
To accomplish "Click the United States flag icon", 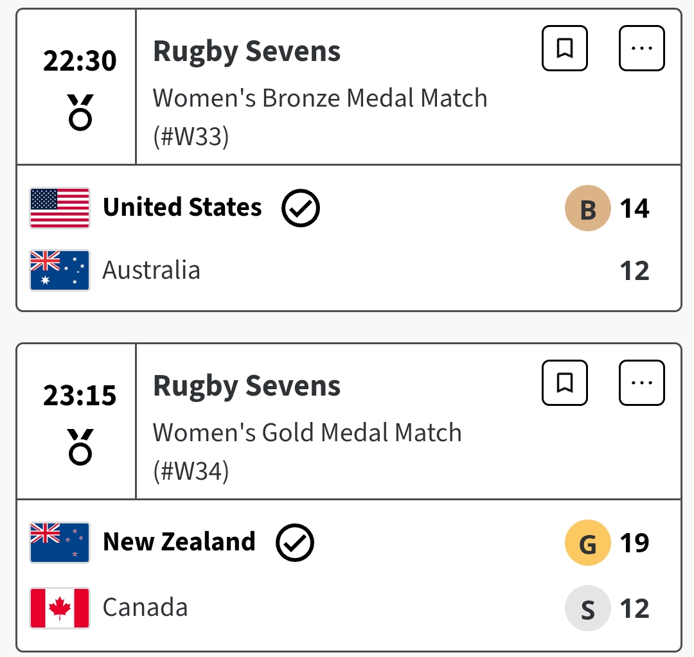I will 60,208.
